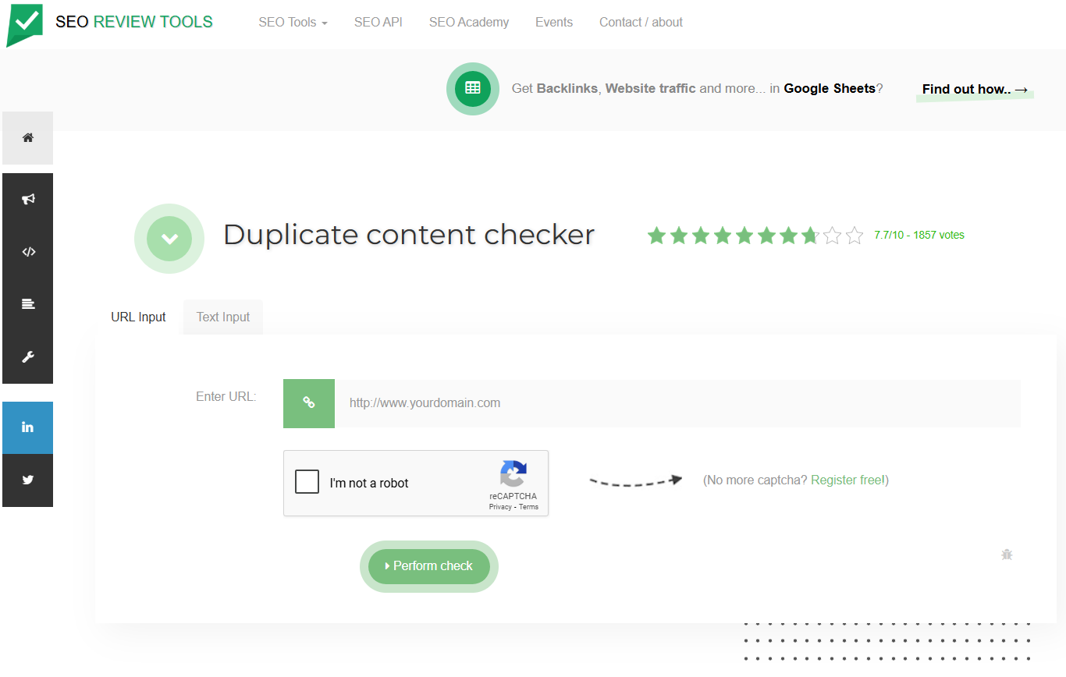
Task: Click the 7.7/10 - 1857 votes text
Action: coord(919,235)
